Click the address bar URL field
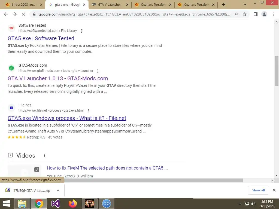 [134, 14]
